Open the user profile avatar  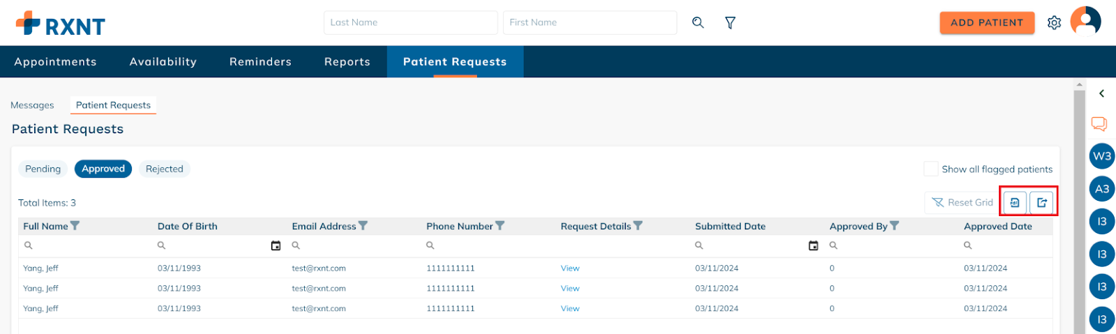click(1086, 21)
